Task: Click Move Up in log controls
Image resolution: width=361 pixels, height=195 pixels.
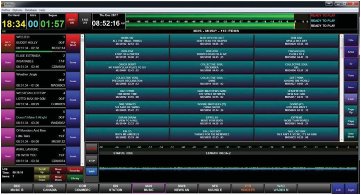Action: click(x=58, y=170)
